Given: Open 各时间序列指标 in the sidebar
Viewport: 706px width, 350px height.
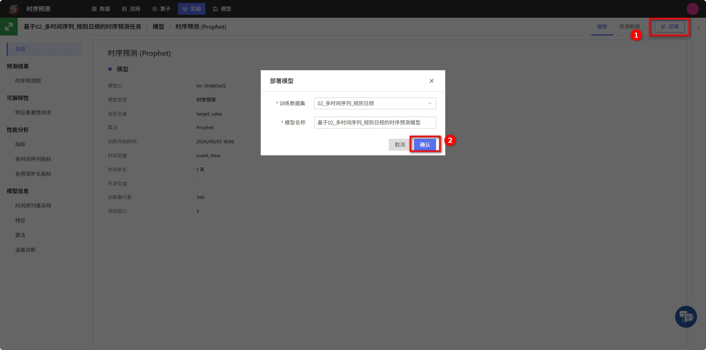Looking at the screenshot, I should click(x=33, y=159).
